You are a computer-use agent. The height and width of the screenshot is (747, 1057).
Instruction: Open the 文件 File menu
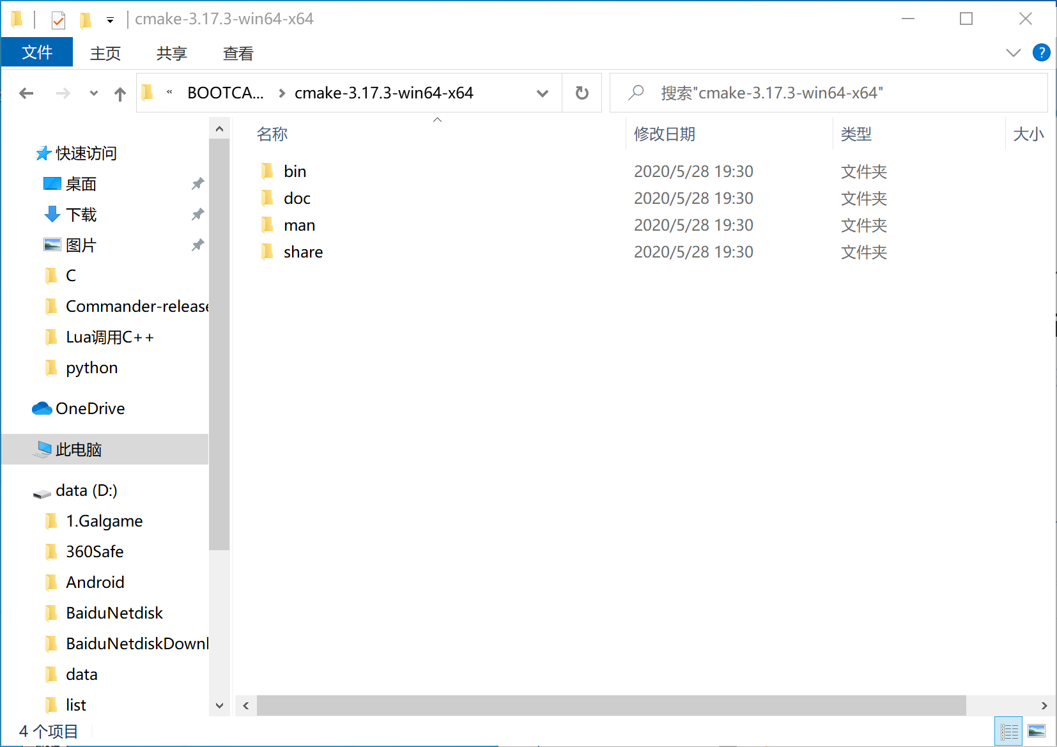click(x=37, y=52)
